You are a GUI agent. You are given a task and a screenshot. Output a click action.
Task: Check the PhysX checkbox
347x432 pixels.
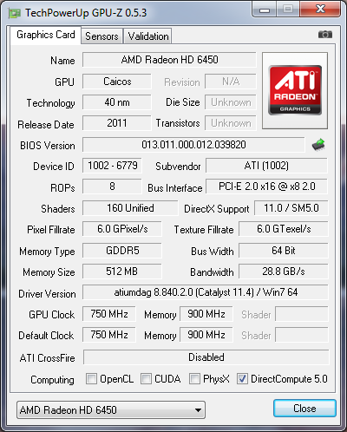pos(194,378)
